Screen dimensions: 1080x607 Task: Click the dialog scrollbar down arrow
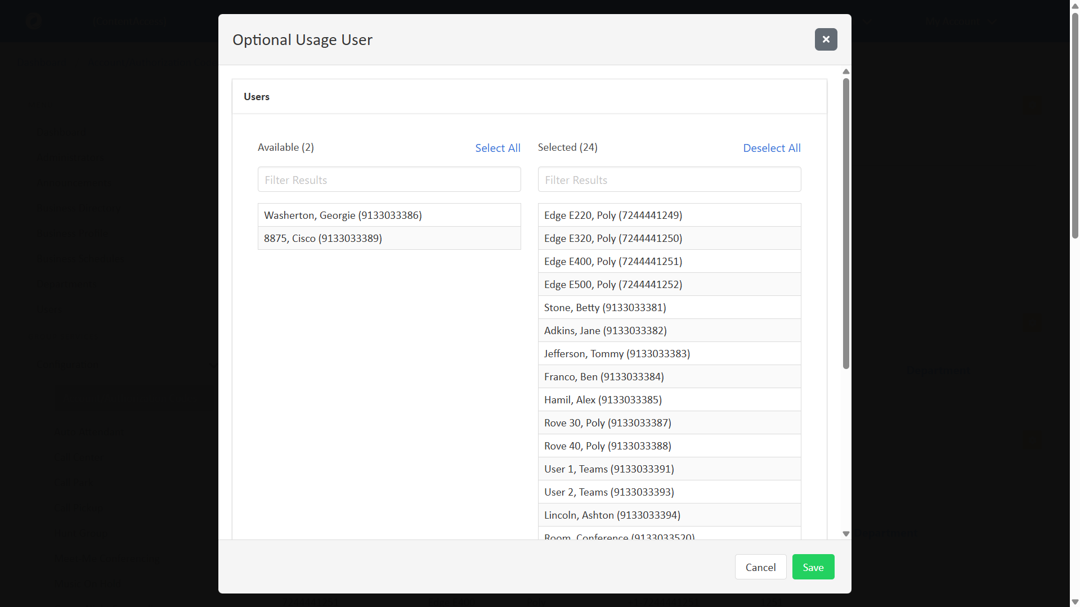(845, 534)
